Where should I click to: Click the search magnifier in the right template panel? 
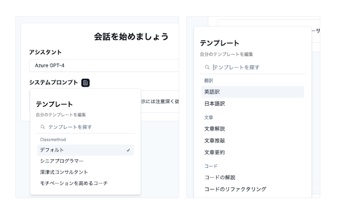pyautogui.click(x=207, y=67)
